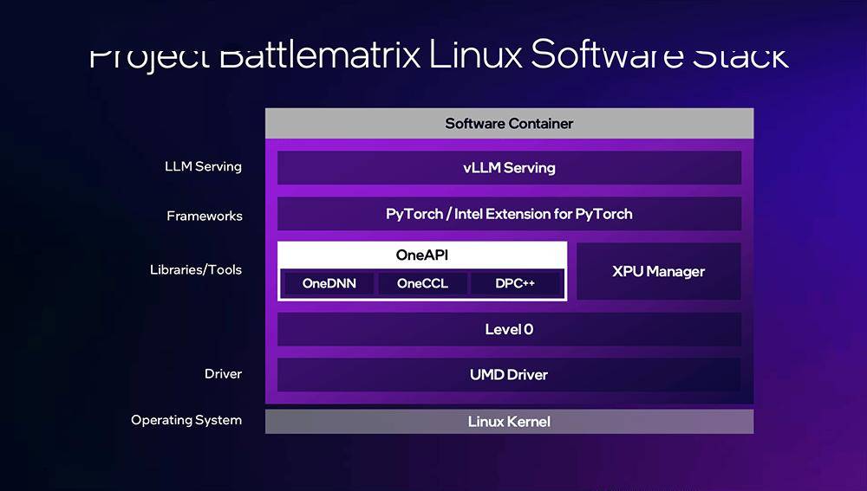Click the Driver side label
This screenshot has width=867, height=491.
click(x=224, y=374)
